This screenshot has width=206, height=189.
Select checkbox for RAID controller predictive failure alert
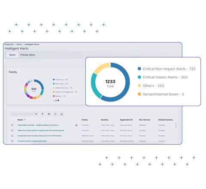click(x=12, y=125)
